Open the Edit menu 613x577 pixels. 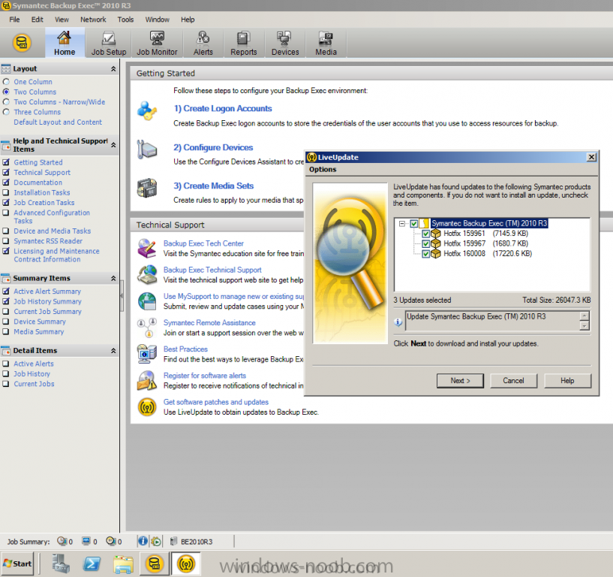click(x=37, y=20)
